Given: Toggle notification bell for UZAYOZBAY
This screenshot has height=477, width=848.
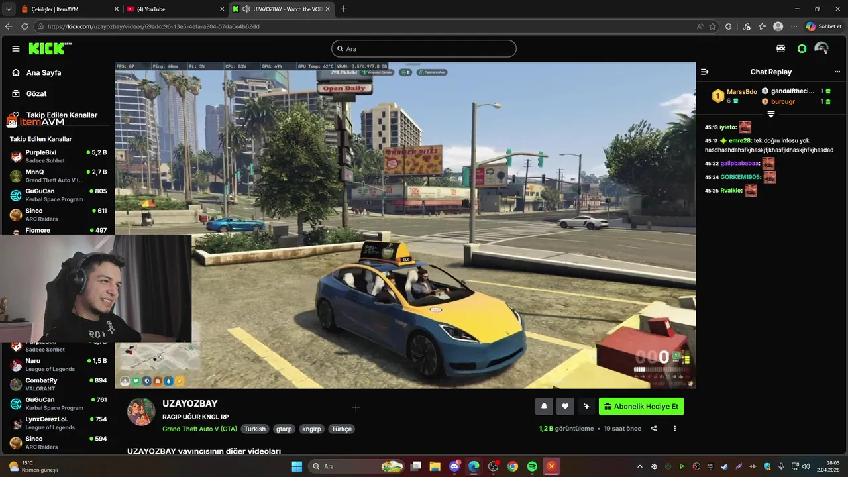Looking at the screenshot, I should 545,407.
